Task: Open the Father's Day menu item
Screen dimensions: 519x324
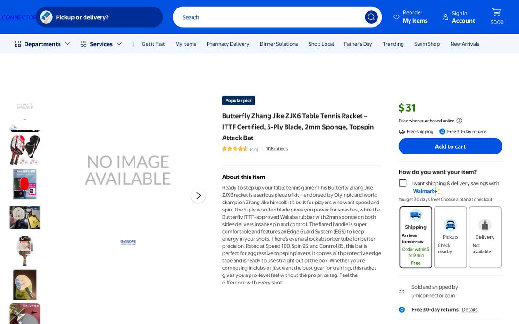Action: 358,44
